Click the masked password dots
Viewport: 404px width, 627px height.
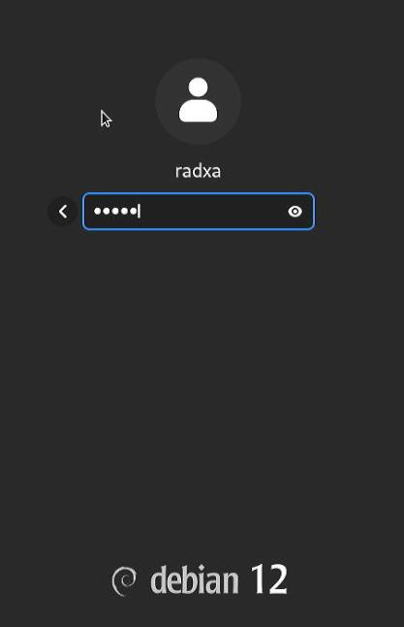(x=115, y=211)
